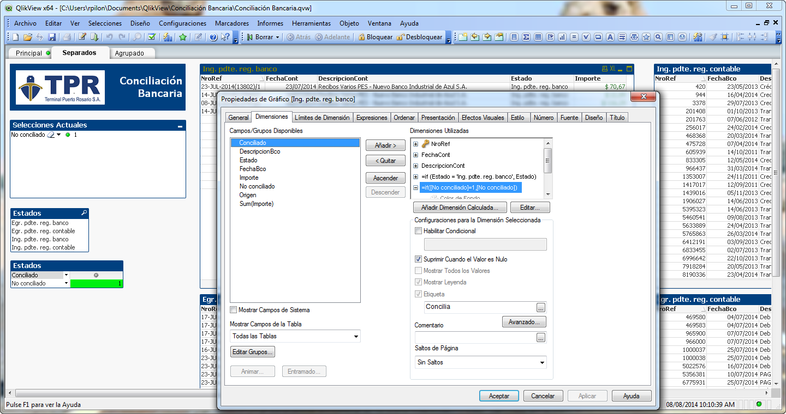Viewport: 786px width, 414px height.
Task: Click the Create Search Object magnifier icon
Action: (x=658, y=37)
